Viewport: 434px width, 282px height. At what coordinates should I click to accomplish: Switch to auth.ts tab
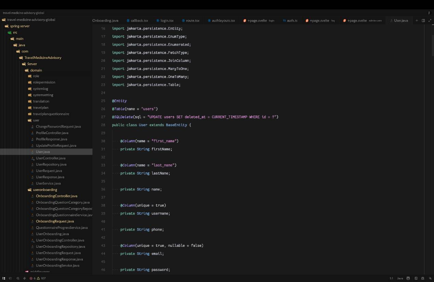point(292,21)
